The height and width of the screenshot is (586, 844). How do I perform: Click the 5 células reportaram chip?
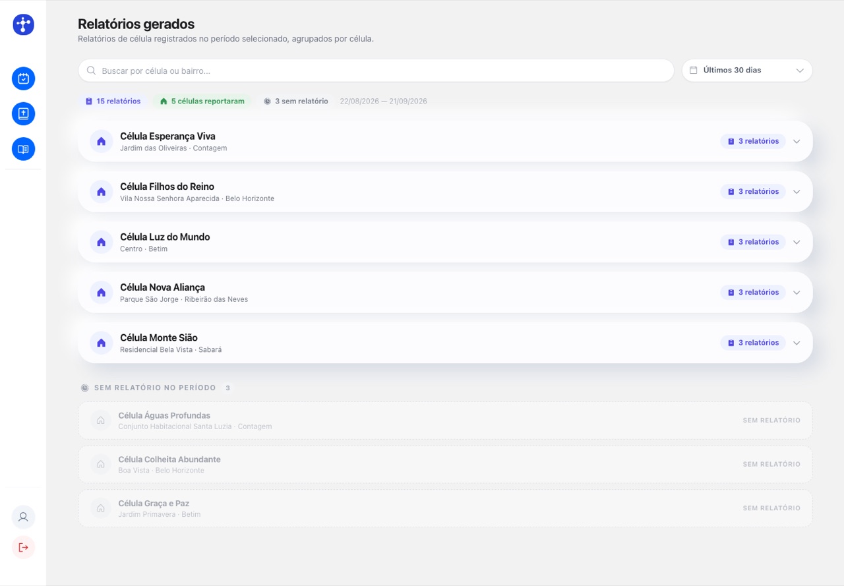[202, 102]
